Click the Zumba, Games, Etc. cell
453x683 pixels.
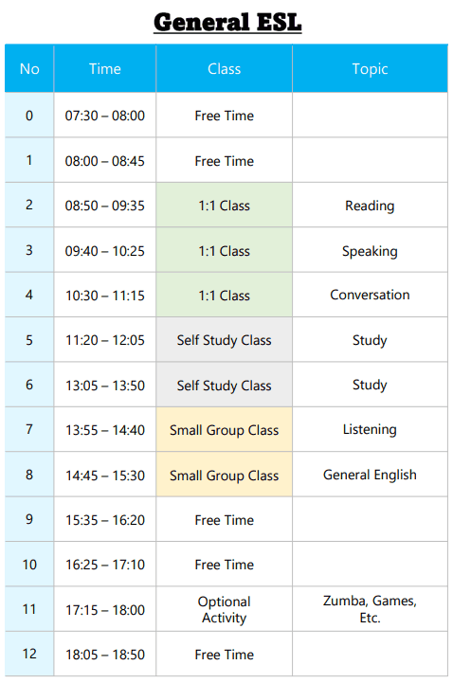pyautogui.click(x=370, y=609)
